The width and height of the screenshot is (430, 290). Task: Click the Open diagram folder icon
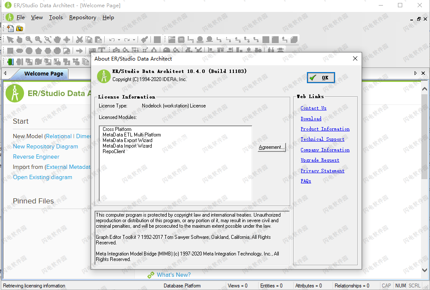pyautogui.click(x=20, y=29)
